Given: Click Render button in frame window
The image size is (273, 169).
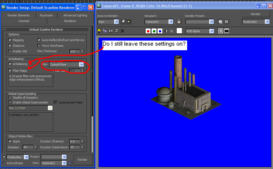Looking at the screenshot, I should pos(255,14).
